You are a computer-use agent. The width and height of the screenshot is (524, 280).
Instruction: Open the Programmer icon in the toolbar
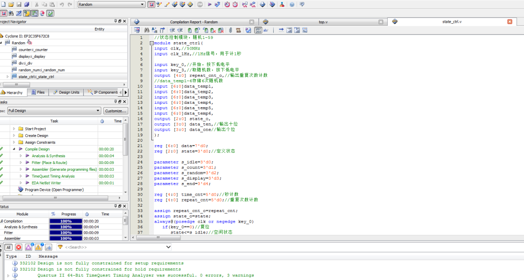click(272, 4)
